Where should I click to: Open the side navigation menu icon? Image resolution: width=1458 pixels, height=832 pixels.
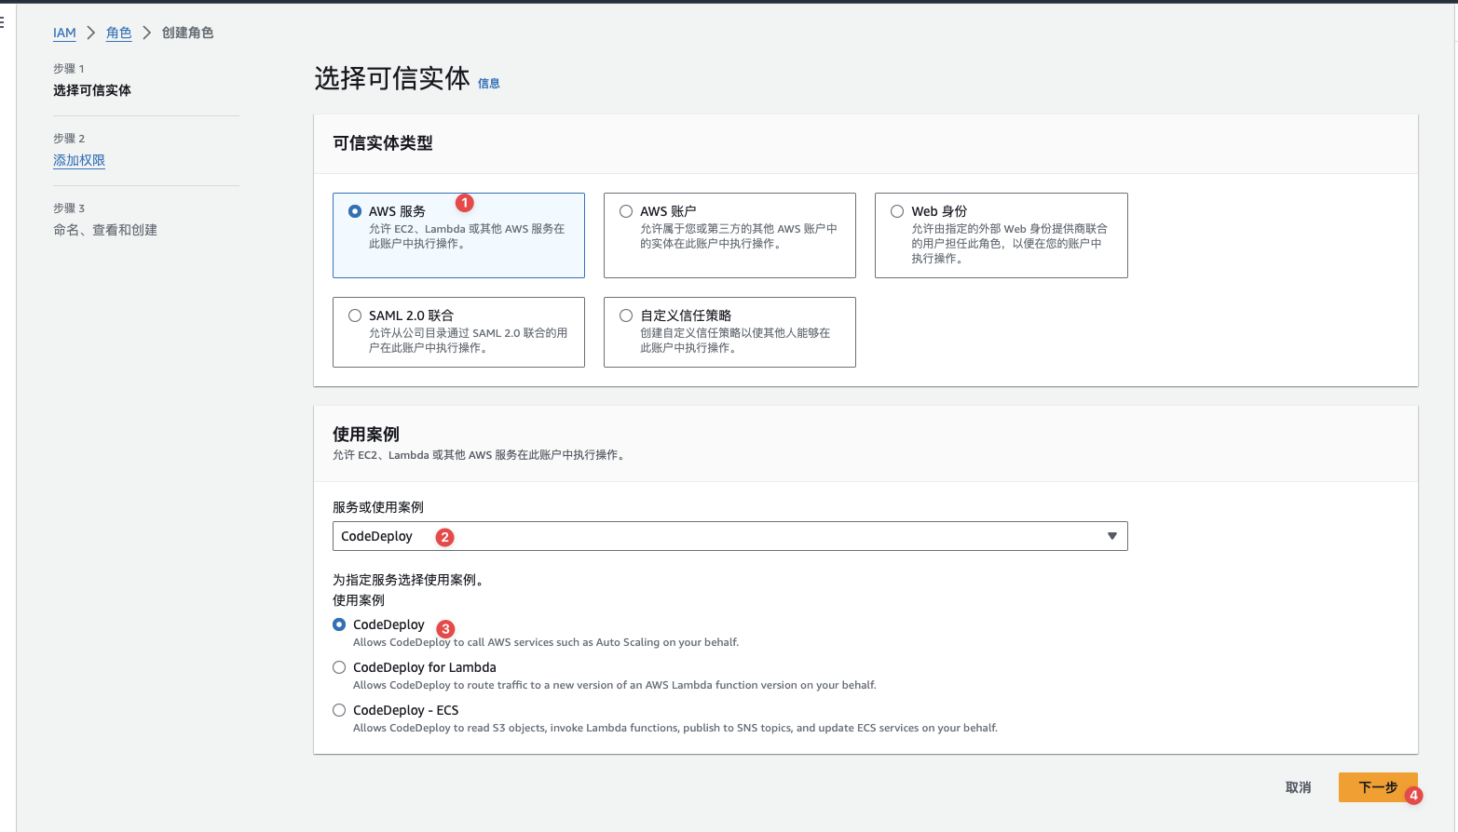pyautogui.click(x=3, y=22)
